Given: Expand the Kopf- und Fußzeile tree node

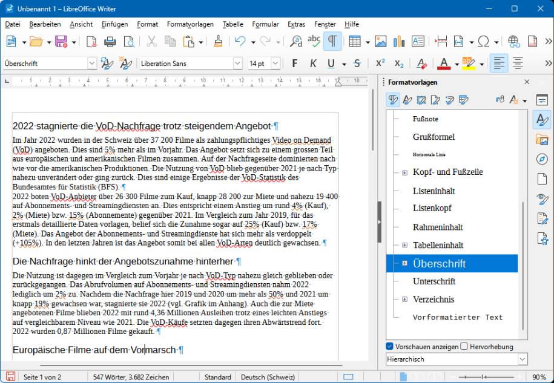Looking at the screenshot, I should pyautogui.click(x=404, y=172).
